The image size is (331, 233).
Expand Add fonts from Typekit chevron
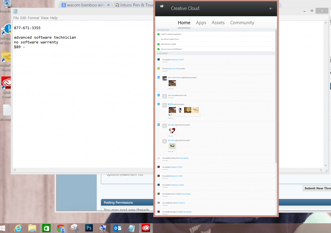pyautogui.click(x=272, y=44)
